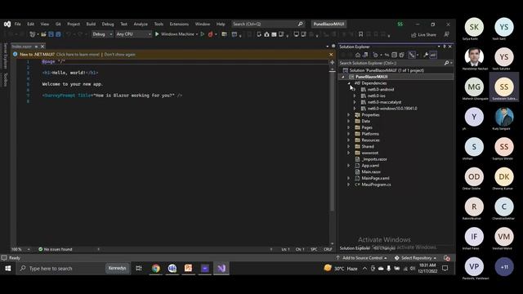This screenshot has height=294, width=523.
Task: Click the 'Don't show again' link
Action: [120, 55]
